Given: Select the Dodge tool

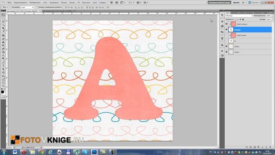Looking at the screenshot, I should pos(3,59).
